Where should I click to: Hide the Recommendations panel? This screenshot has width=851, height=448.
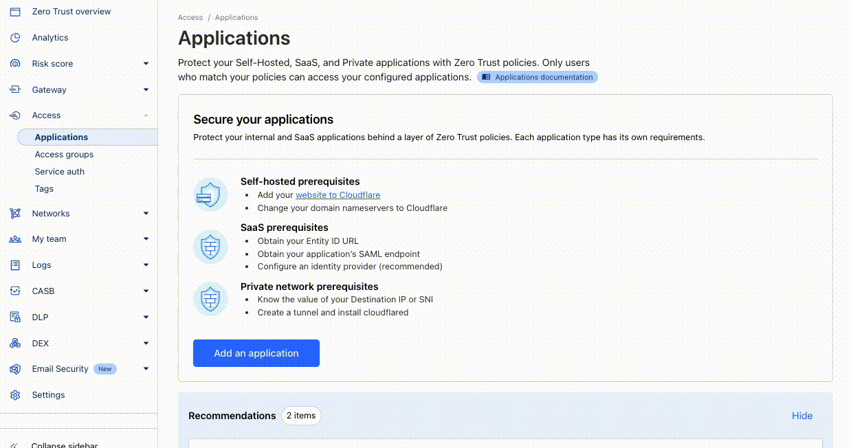coord(802,416)
